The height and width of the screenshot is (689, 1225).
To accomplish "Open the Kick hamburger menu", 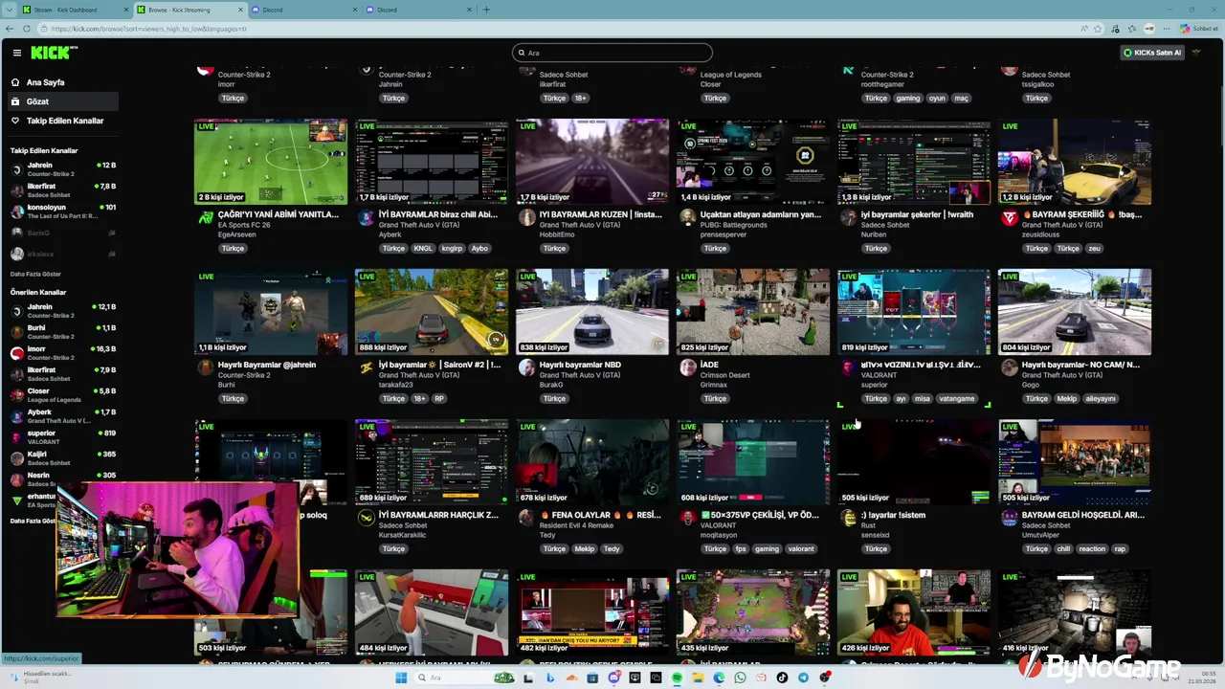I will click(17, 53).
